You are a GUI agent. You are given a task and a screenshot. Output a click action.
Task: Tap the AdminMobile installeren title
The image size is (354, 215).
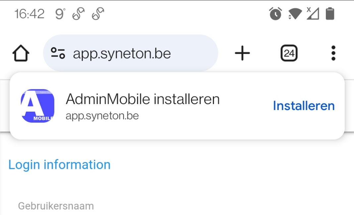pos(143,99)
